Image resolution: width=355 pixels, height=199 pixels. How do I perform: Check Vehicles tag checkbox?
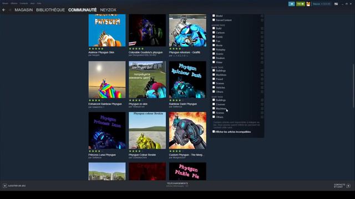pos(214,87)
